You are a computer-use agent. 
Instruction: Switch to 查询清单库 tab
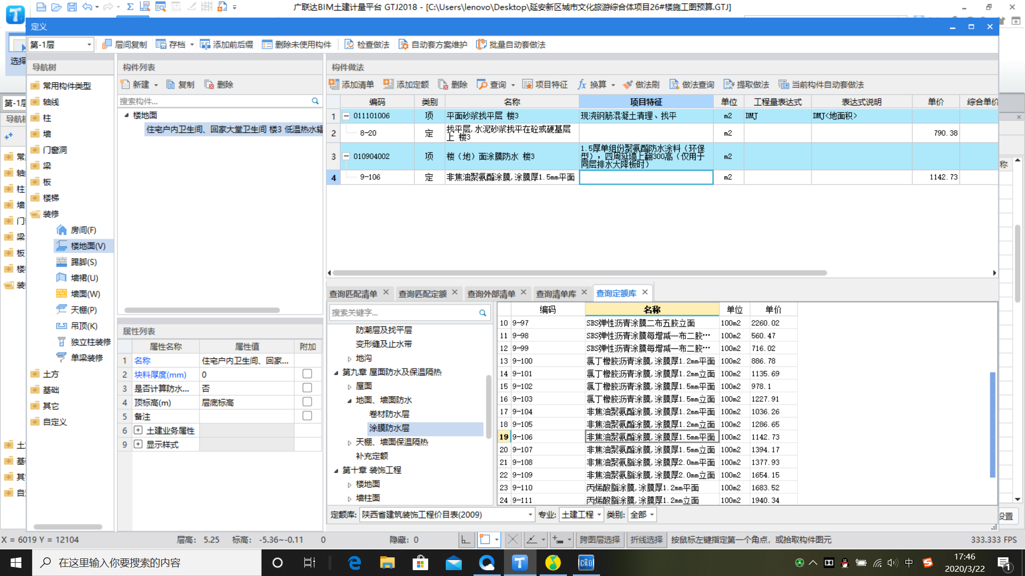556,293
